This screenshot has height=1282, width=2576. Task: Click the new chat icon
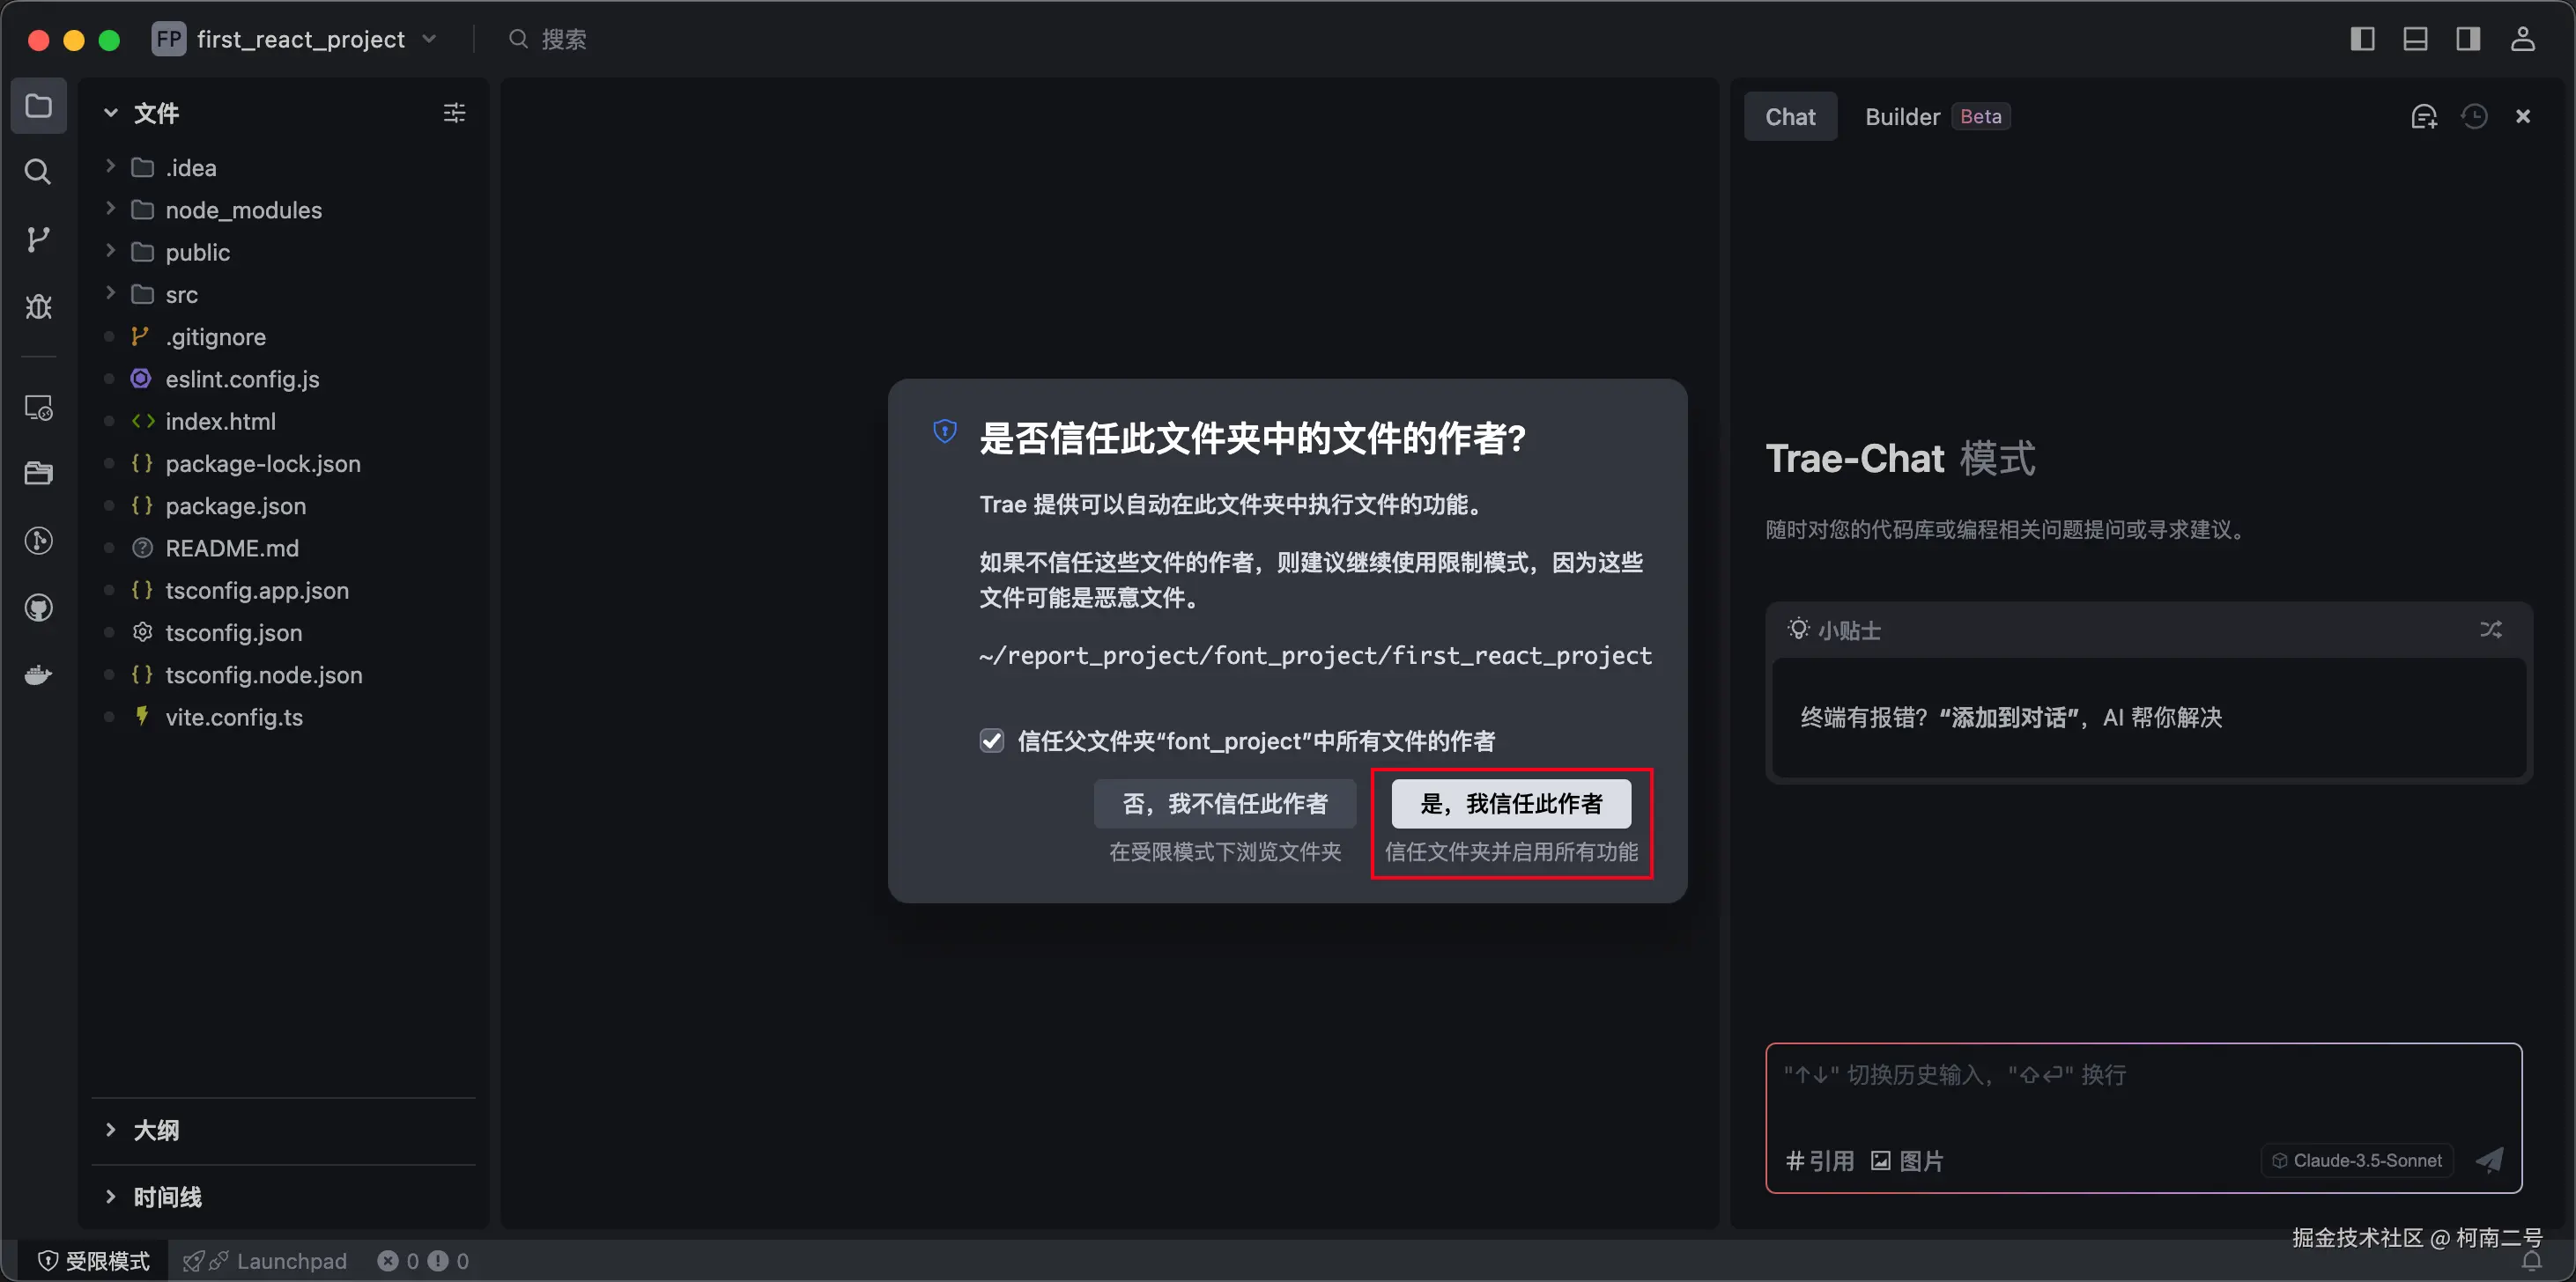click(x=2423, y=117)
